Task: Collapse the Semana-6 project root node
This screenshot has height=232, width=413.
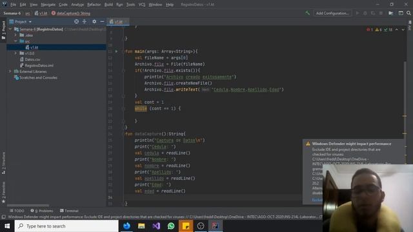Action: tap(10, 29)
